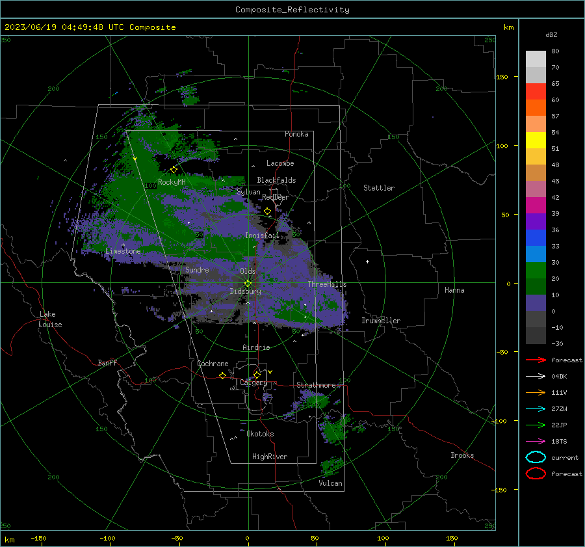Click the asterisk marker above Limestone

123,245
